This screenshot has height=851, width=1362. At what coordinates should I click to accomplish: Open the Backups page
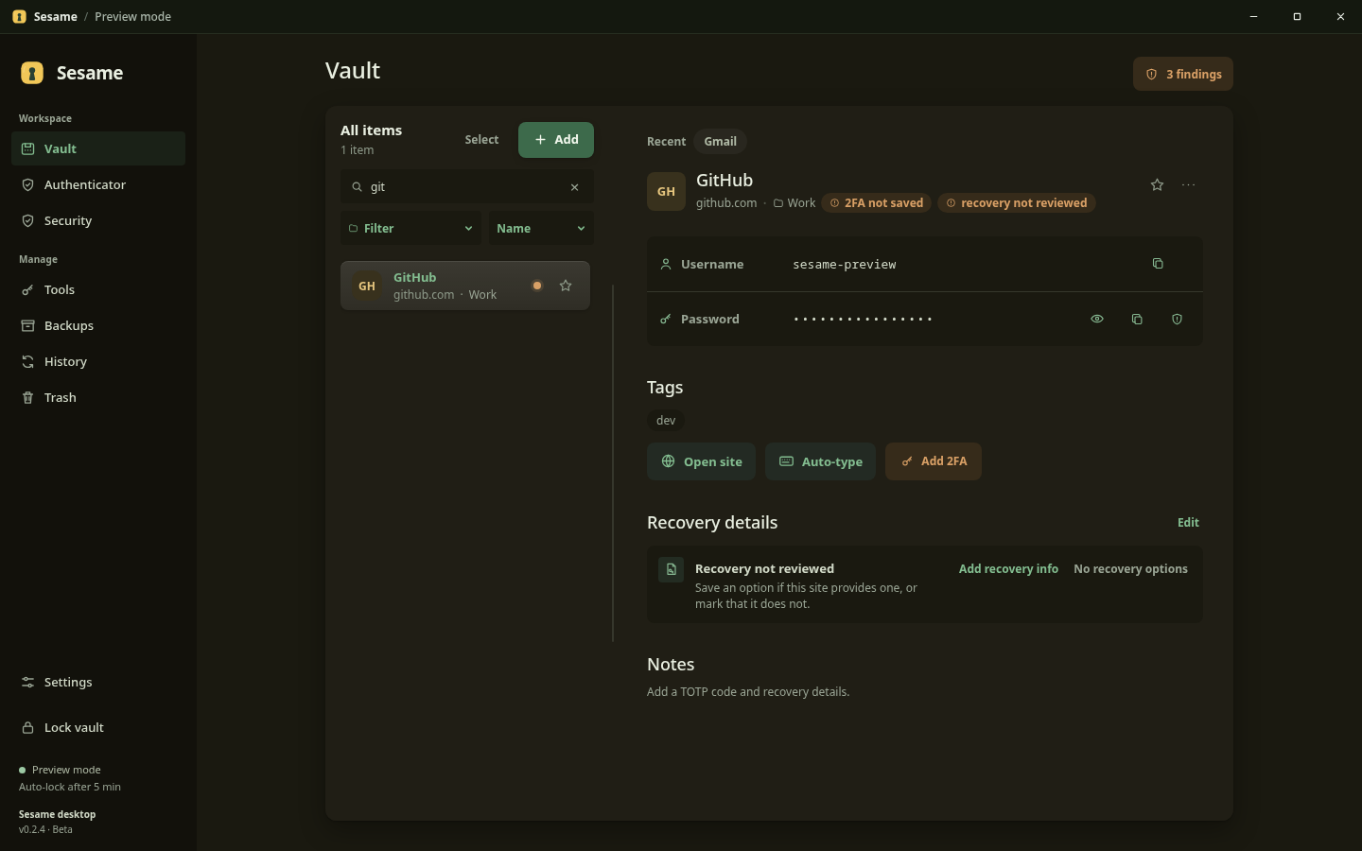point(98,325)
